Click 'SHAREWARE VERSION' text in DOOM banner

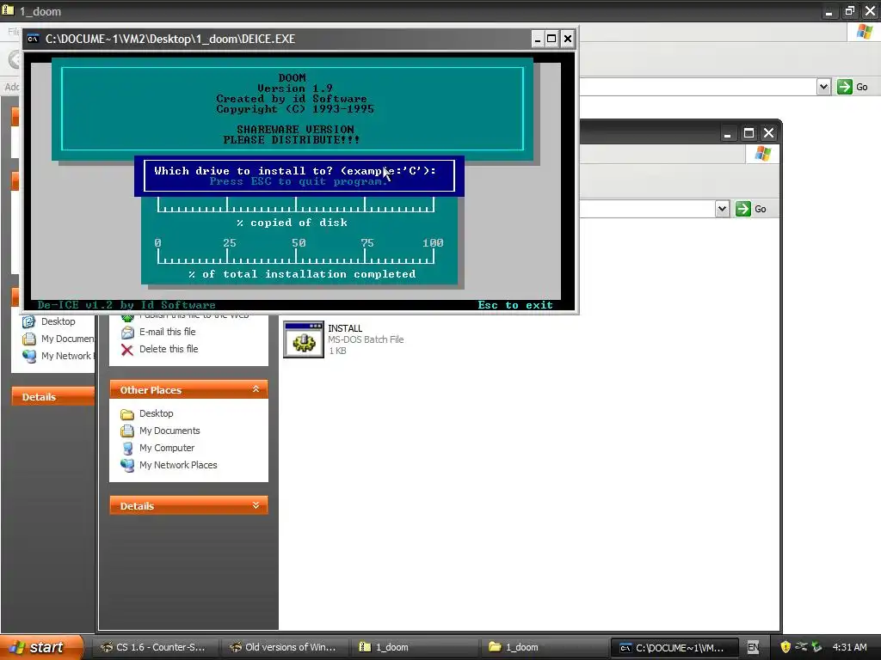pos(296,129)
